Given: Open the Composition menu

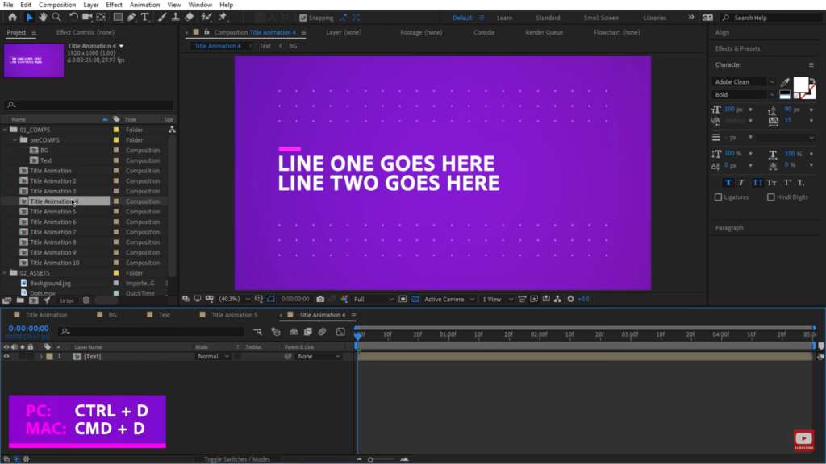Looking at the screenshot, I should click(57, 5).
